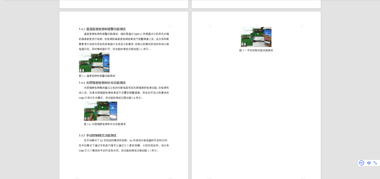
Task: Click the heading 5.4.3 温湿度度检测和报警功能测试
Action: tap(102, 29)
